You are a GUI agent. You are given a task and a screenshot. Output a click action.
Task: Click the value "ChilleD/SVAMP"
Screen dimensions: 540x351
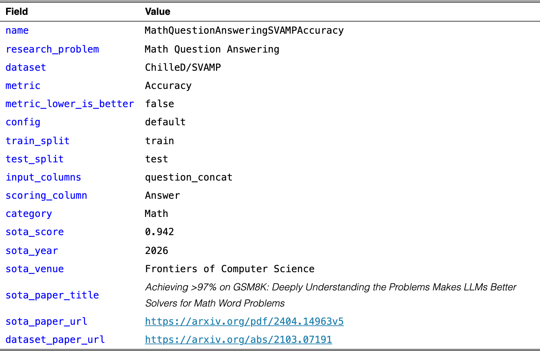183,67
